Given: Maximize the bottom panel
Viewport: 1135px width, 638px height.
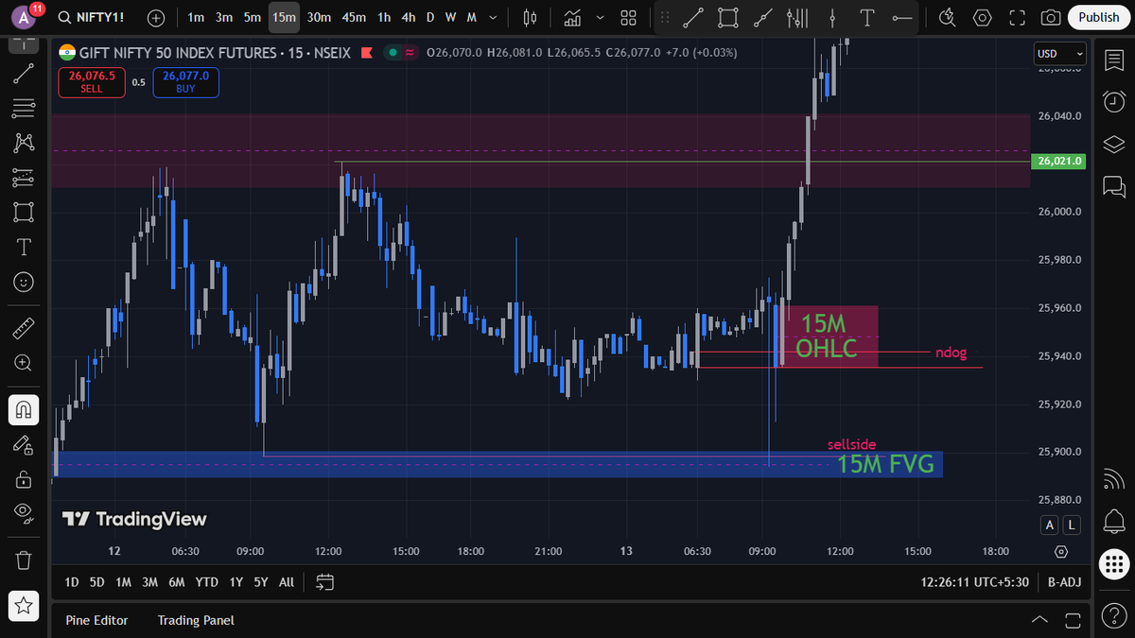Looking at the screenshot, I should pos(1073,620).
